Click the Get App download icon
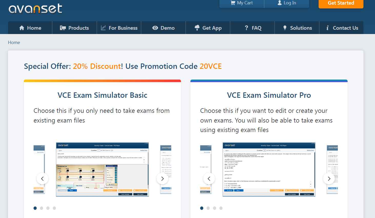The width and height of the screenshot is (375, 218). coord(197,28)
